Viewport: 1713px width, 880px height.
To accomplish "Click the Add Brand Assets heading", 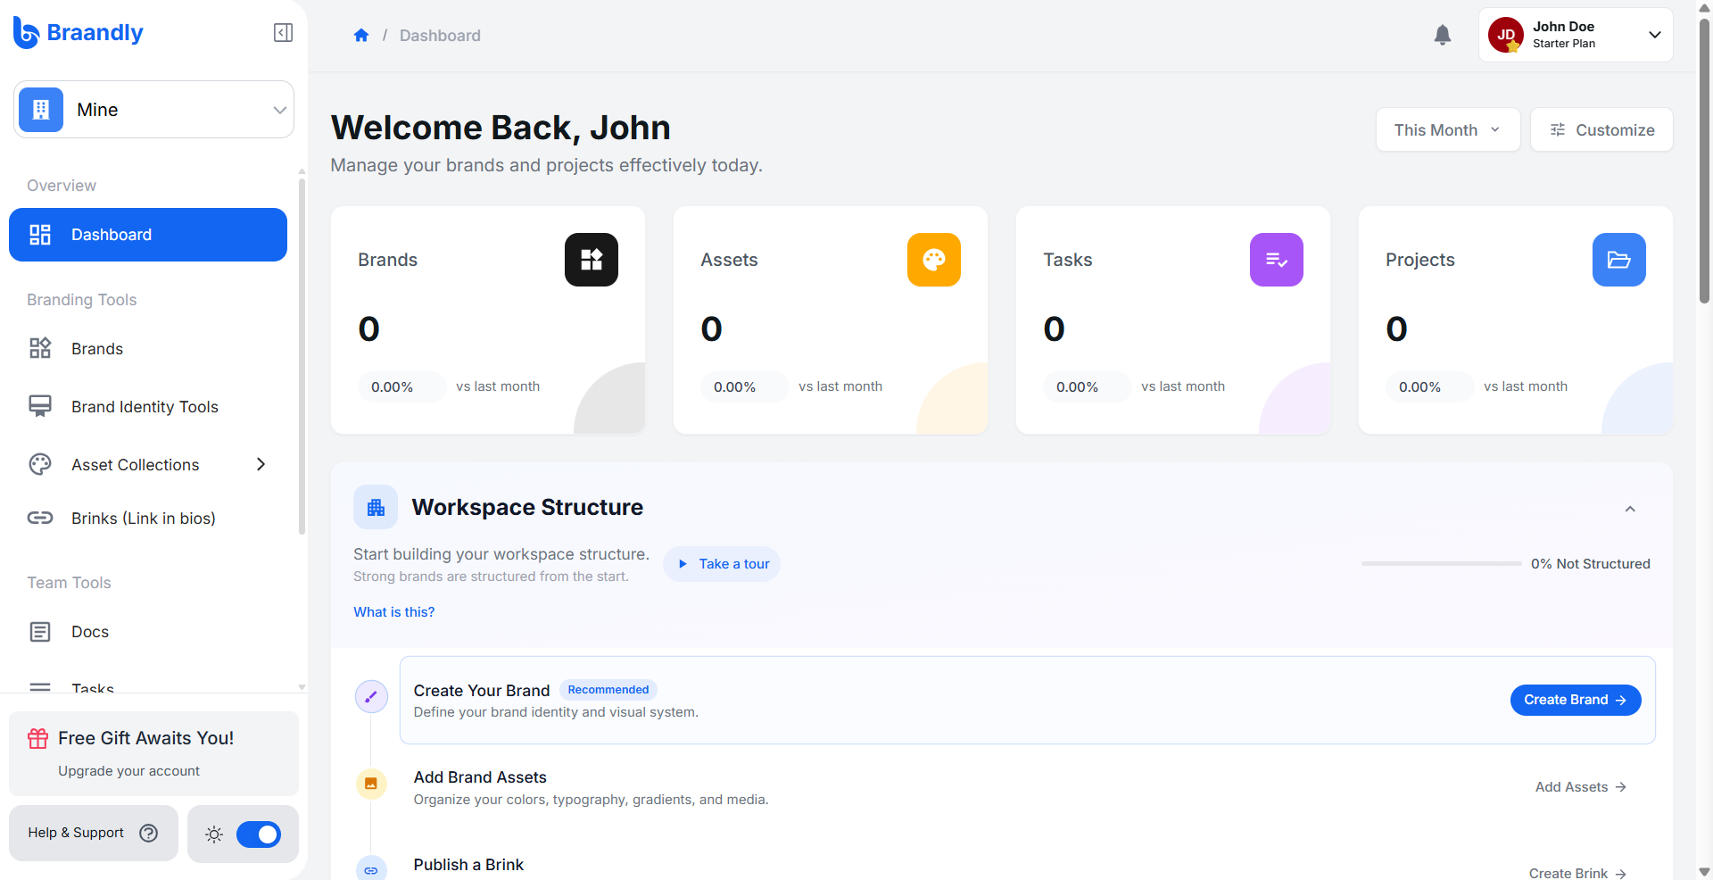I will (480, 777).
